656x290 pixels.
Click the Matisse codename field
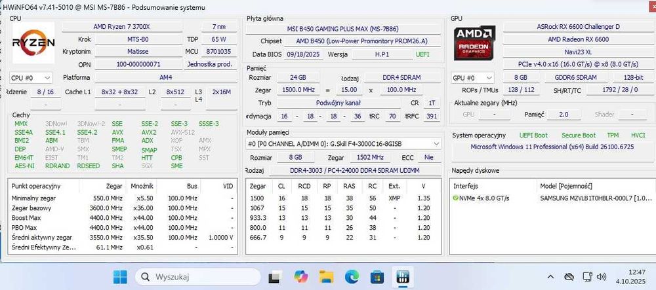click(x=138, y=52)
